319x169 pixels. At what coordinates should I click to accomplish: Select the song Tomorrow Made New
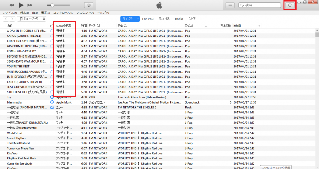(21, 148)
